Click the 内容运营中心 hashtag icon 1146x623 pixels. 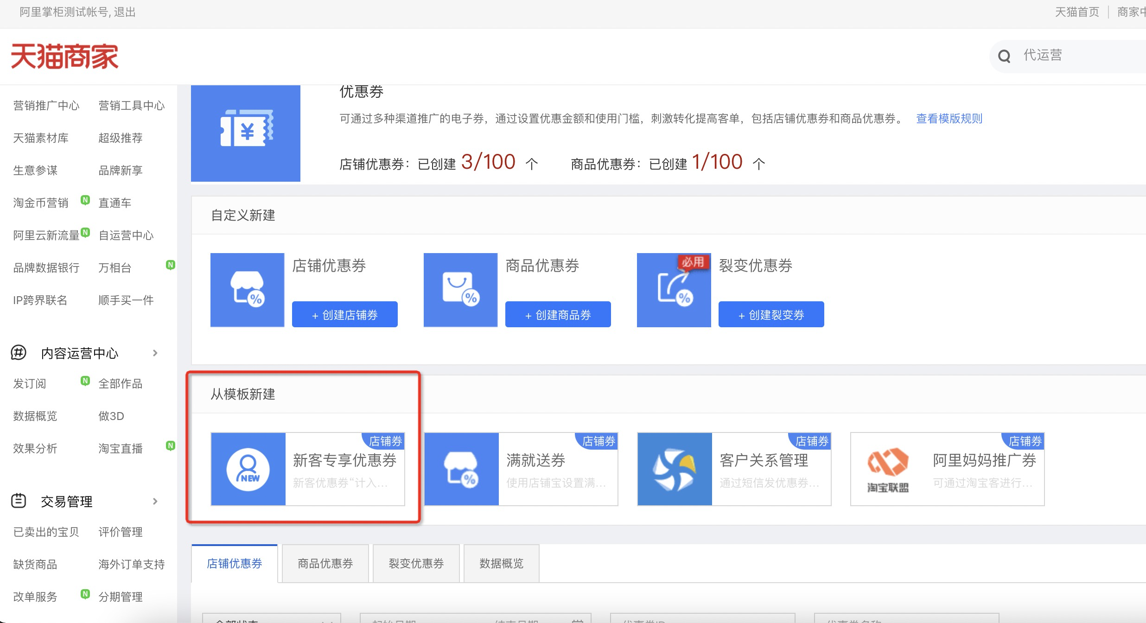tap(19, 353)
